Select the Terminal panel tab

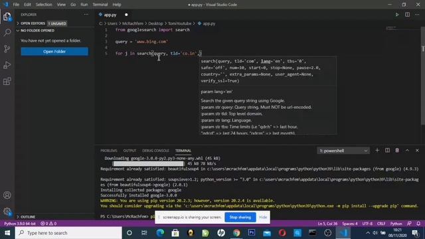[183, 151]
